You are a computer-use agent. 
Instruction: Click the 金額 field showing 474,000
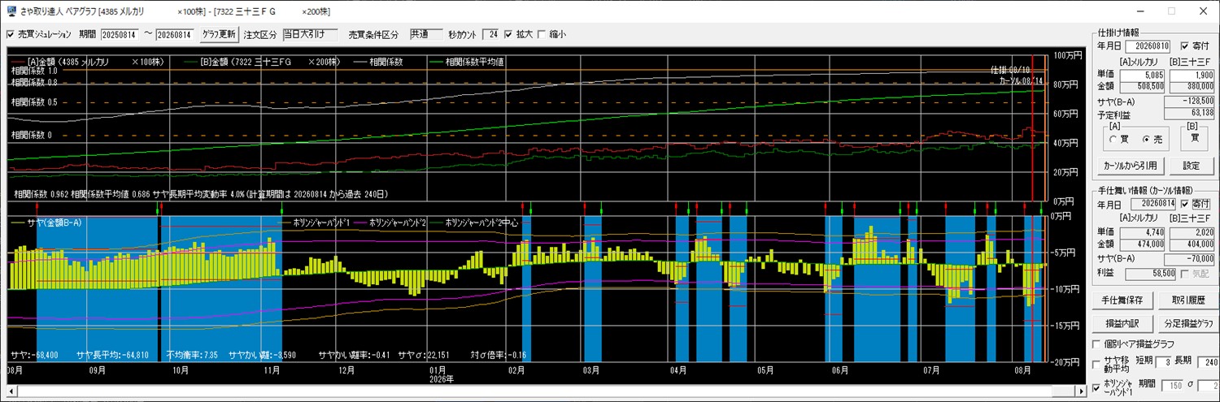[x=1144, y=244]
